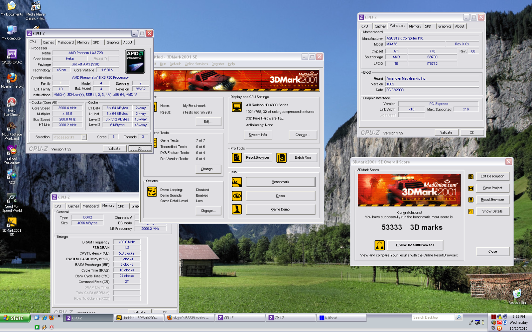Click the Batch Run icon in Pro Tools
532x332 pixels.
(281, 158)
